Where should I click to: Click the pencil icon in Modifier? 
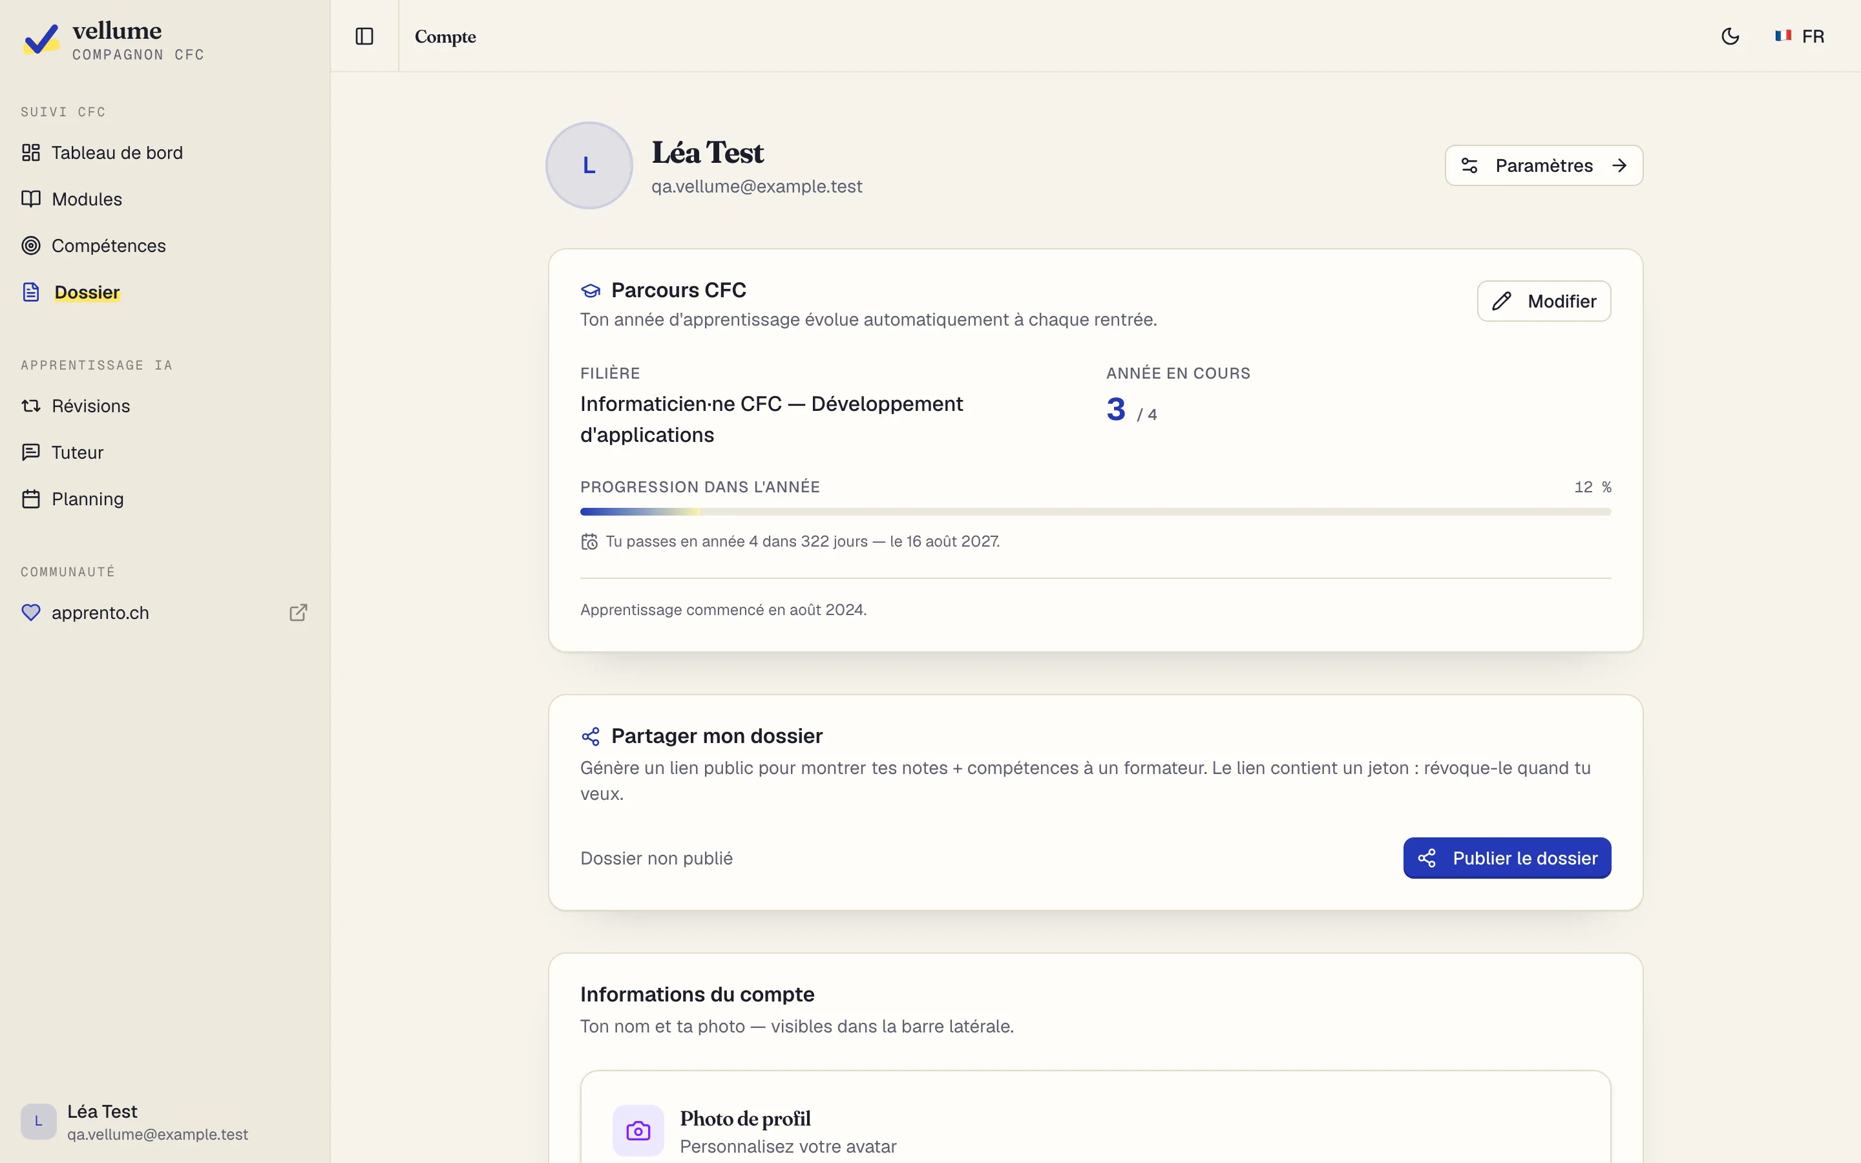[x=1502, y=300]
